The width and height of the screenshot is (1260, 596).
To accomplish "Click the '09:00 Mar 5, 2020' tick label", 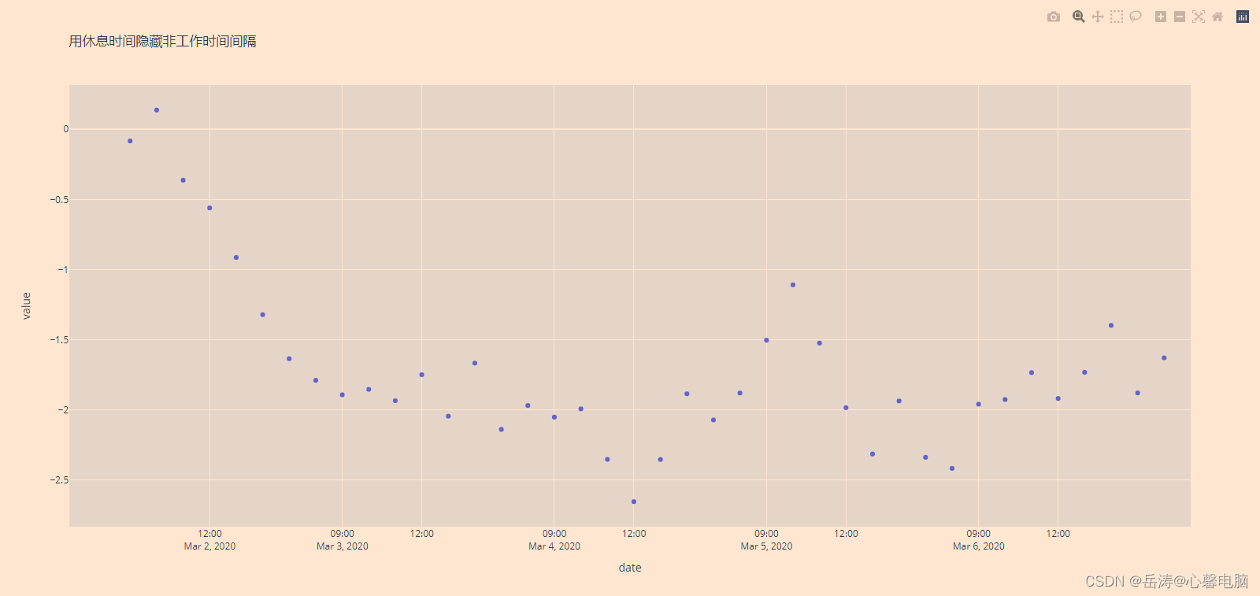I will [766, 539].
